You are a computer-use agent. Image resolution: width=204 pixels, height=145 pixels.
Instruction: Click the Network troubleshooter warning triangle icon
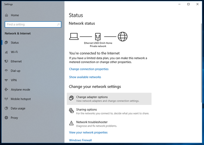(x=71, y=123)
